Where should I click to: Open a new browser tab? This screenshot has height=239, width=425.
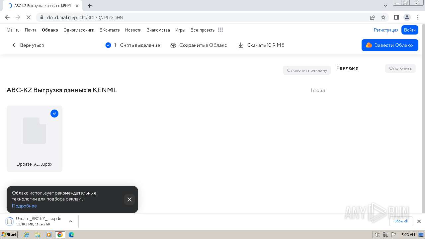click(90, 6)
